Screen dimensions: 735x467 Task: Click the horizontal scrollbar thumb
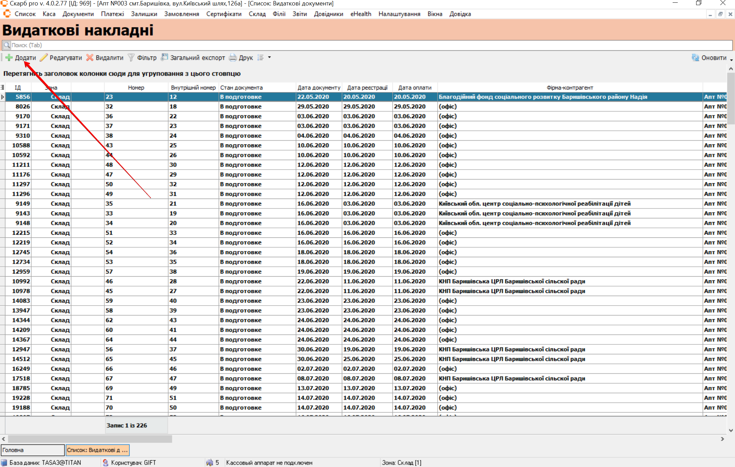tap(90, 439)
